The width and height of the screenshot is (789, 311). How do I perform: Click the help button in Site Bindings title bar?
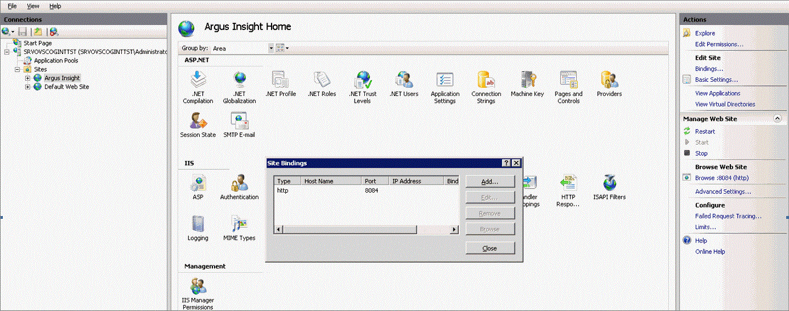507,163
